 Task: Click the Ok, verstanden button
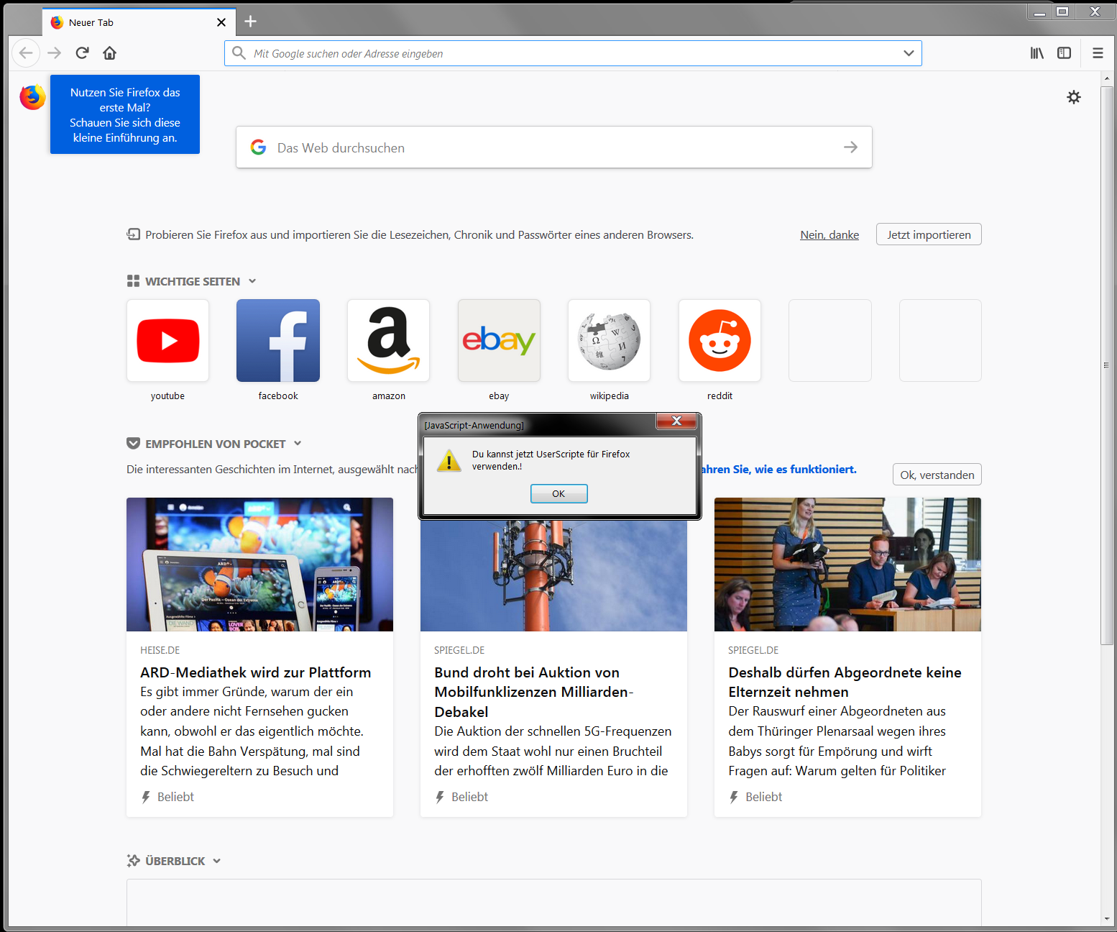tap(937, 475)
